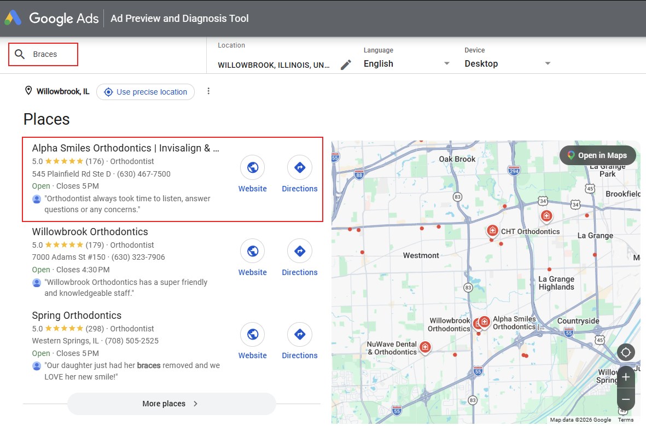The width and height of the screenshot is (646, 426).
Task: Click the Braces search input field
Action: pyautogui.click(x=43, y=54)
